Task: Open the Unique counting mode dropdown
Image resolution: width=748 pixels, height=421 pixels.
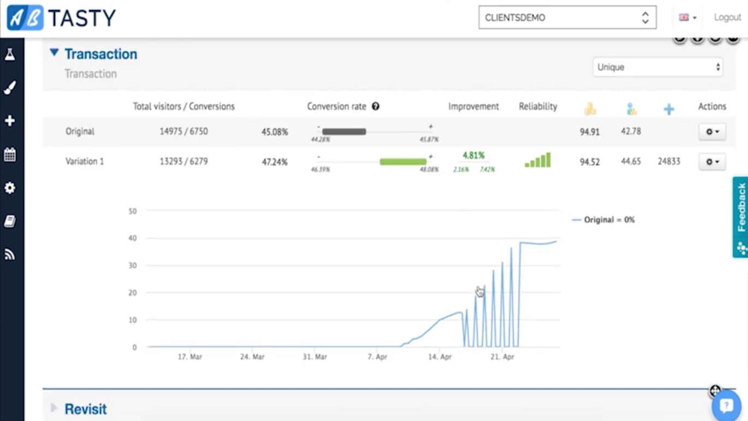Action: [657, 67]
